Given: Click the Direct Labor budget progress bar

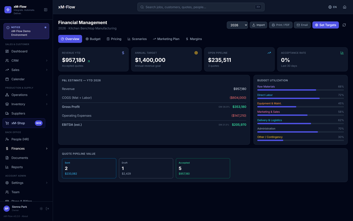Looking at the screenshot, I should click(301, 98).
